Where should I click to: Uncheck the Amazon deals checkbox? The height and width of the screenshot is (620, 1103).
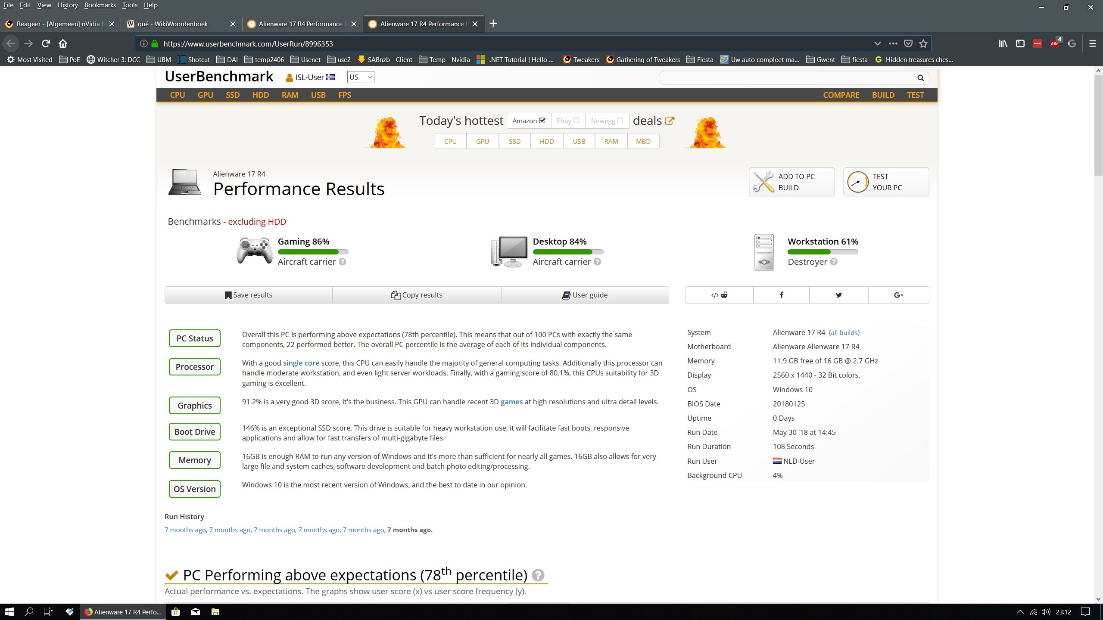click(542, 121)
